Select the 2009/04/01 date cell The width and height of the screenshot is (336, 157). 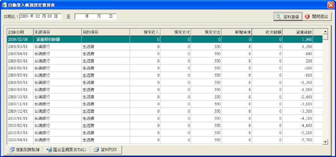click(20, 54)
